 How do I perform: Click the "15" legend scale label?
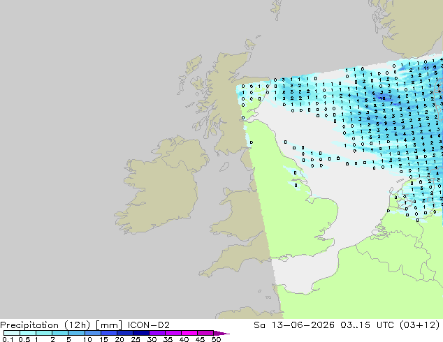(103, 339)
